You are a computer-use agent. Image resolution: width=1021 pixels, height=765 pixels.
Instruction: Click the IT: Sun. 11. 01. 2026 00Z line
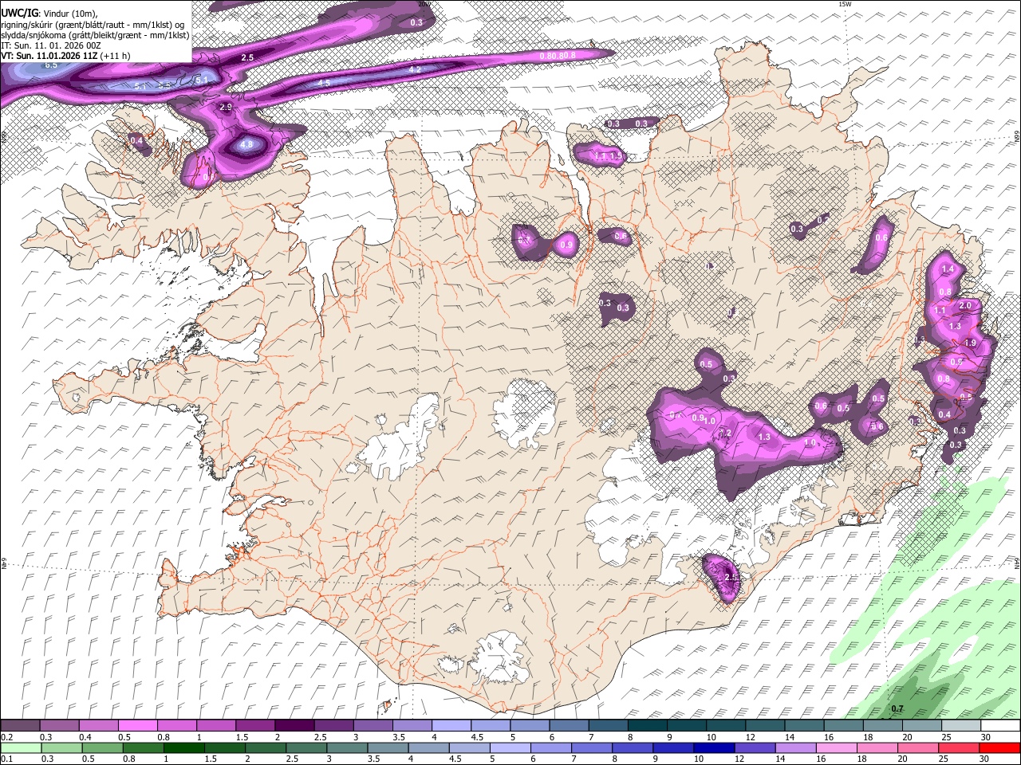click(50, 45)
